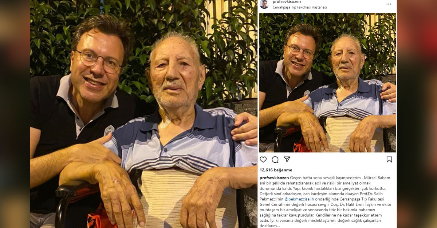Share the post with the paper plane icon
Screen dimensions: 437x228
tap(287, 159)
